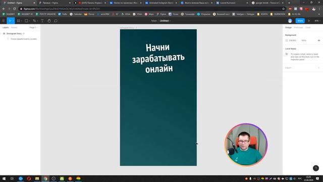Switch to the Assets tab
The height and width of the screenshot is (182, 323).
tap(14, 27)
